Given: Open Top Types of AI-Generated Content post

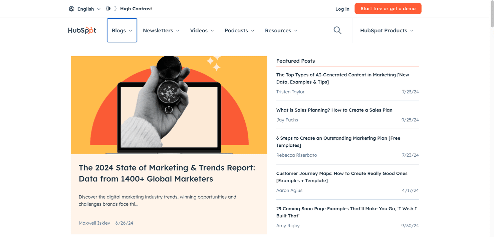Looking at the screenshot, I should coord(342,78).
